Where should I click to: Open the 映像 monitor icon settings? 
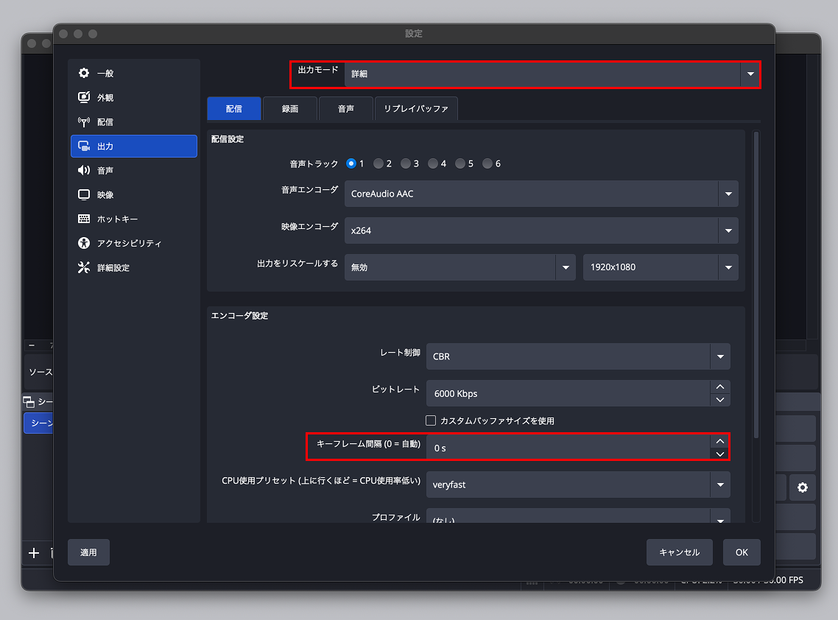(x=84, y=195)
